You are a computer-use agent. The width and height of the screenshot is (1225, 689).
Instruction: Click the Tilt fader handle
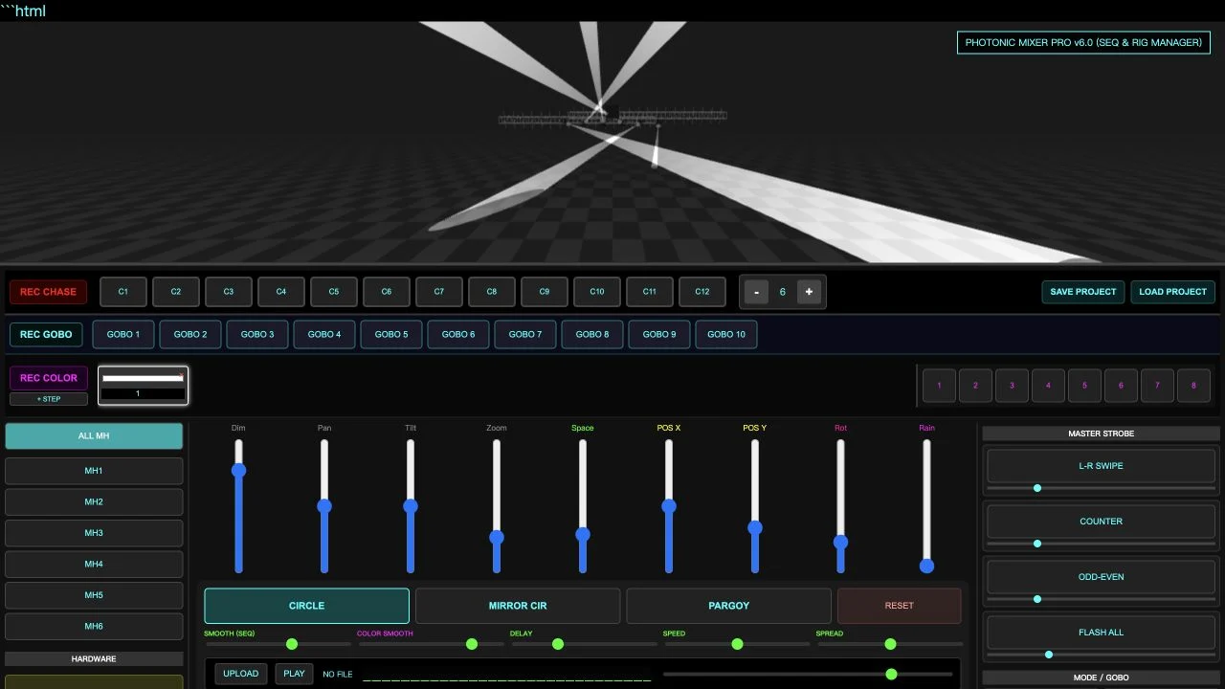[411, 505]
